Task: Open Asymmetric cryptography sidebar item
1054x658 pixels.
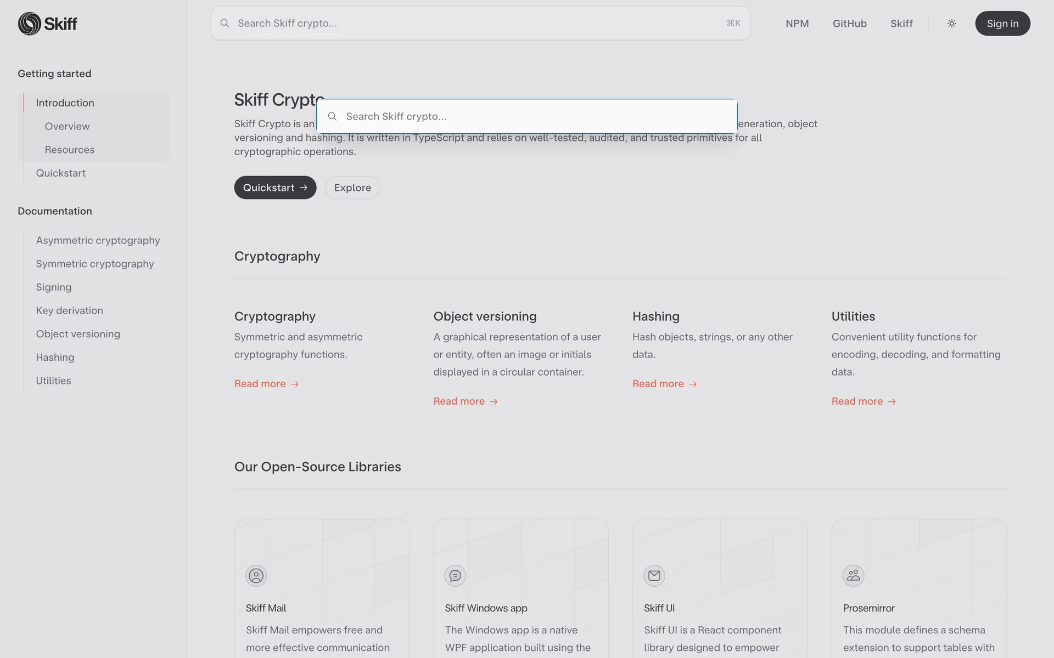Action: click(98, 240)
